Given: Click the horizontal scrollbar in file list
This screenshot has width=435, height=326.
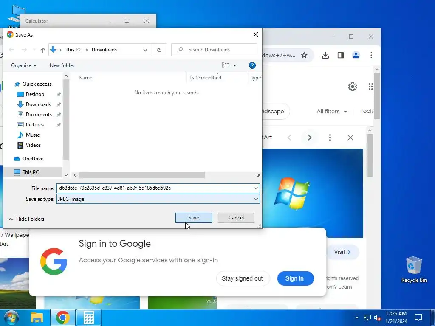Looking at the screenshot, I should tap(142, 175).
